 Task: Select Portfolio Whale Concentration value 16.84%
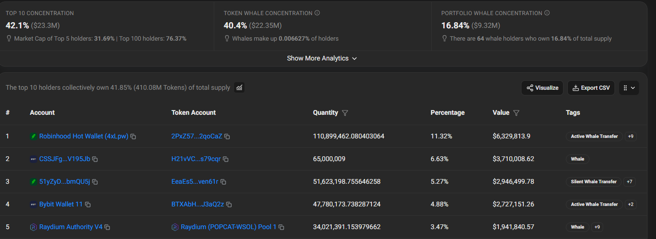pyautogui.click(x=455, y=25)
